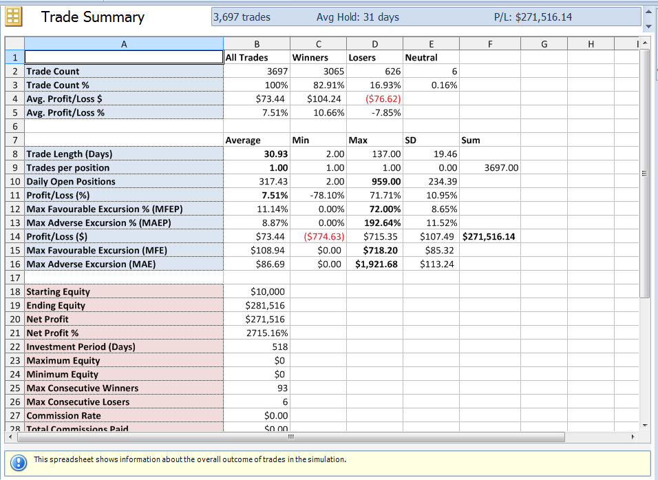Select column G header
The height and width of the screenshot is (480, 658).
click(x=544, y=44)
